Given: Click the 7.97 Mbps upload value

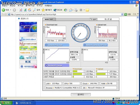Looking at the screenshot, I should pos(113,74).
